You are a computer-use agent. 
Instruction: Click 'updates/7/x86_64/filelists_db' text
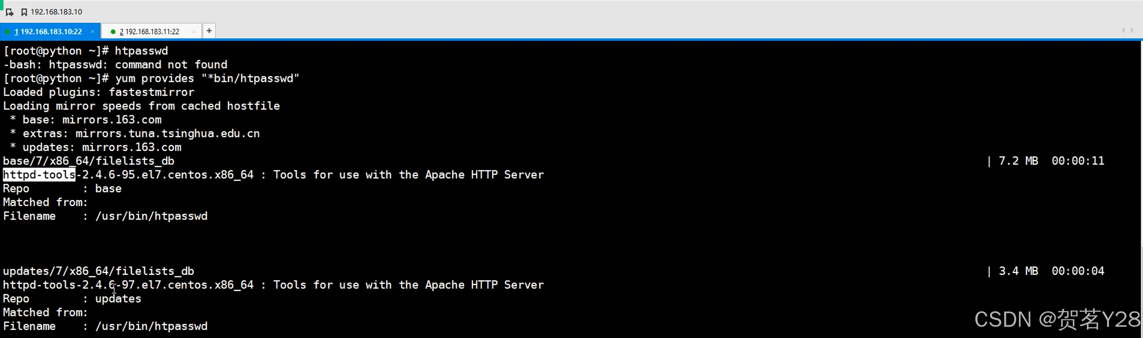[98, 271]
